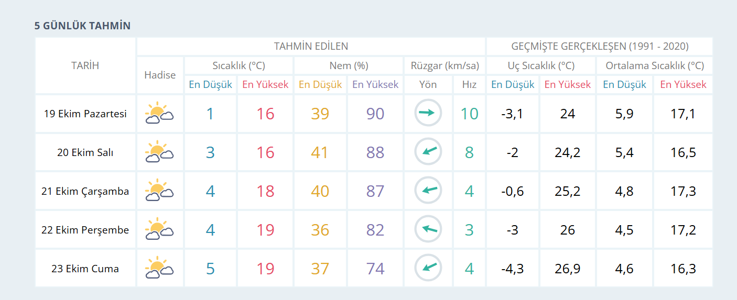Click the '22 Ekim Perşembe' date cell
Image resolution: width=737 pixels, height=300 pixels.
click(x=85, y=230)
